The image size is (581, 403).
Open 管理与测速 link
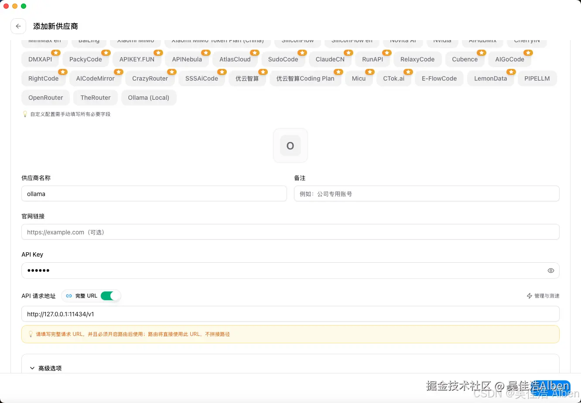point(543,296)
